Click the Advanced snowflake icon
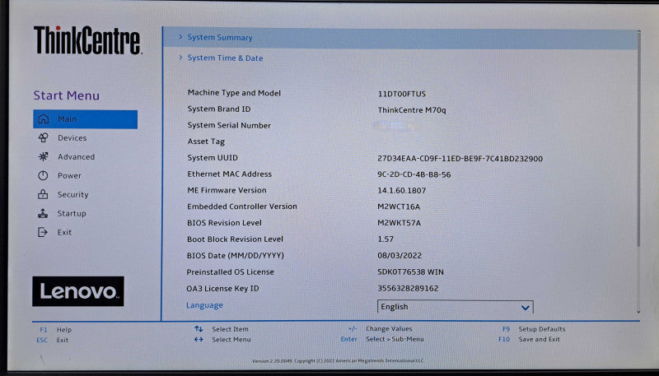This screenshot has height=376, width=659. (x=44, y=156)
